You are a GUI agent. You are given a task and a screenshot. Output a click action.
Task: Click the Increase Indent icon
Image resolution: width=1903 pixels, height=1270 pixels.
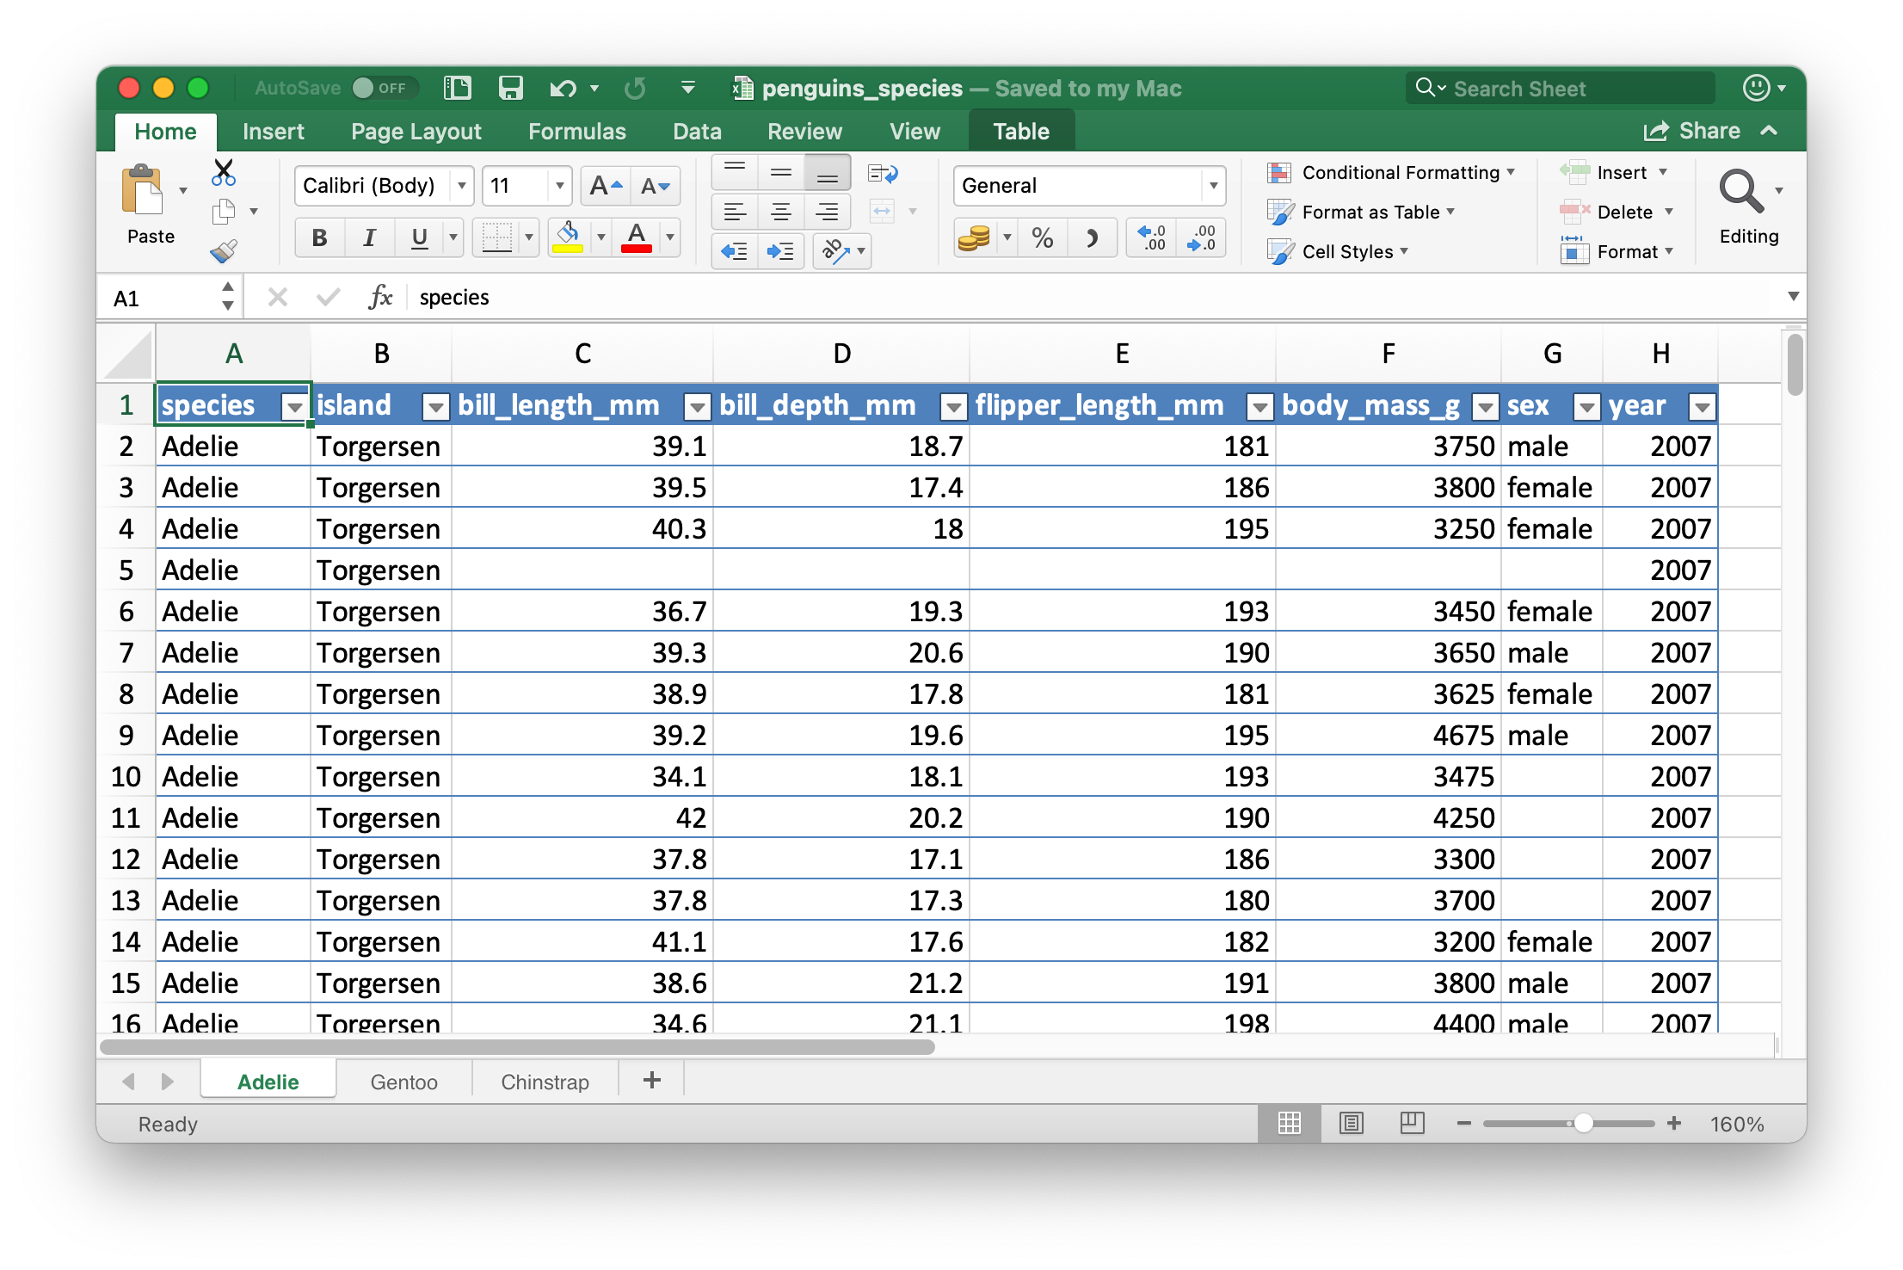pyautogui.click(x=780, y=251)
